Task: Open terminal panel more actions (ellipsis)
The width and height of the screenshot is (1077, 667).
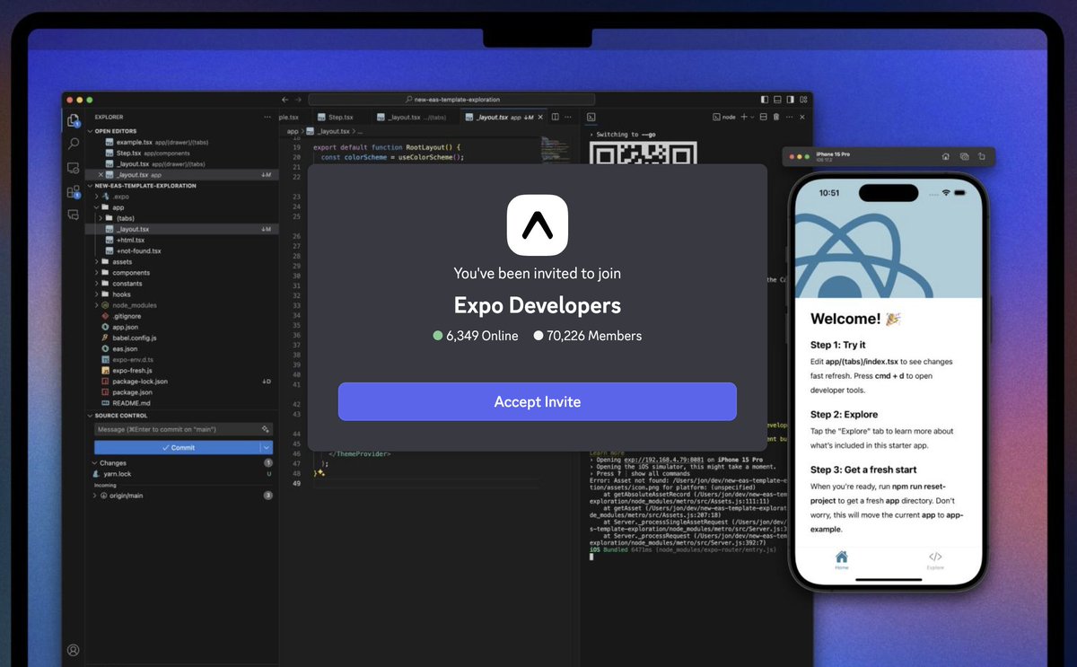Action: (789, 117)
